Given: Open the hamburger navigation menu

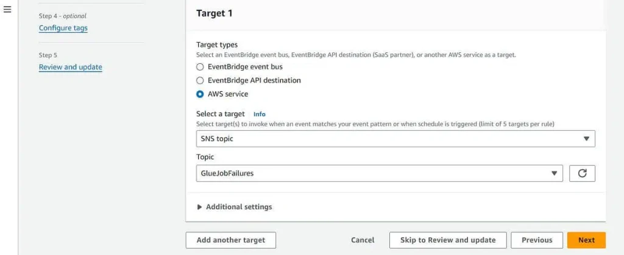Looking at the screenshot, I should click(7, 10).
